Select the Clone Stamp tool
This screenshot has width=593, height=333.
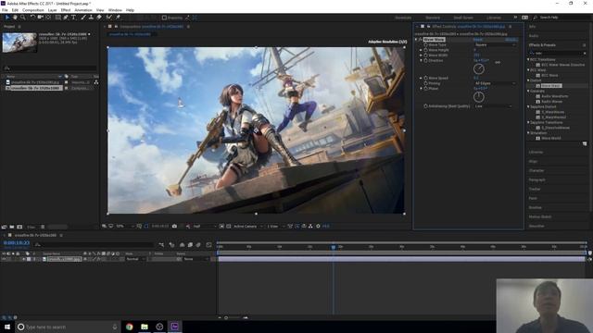(x=91, y=18)
